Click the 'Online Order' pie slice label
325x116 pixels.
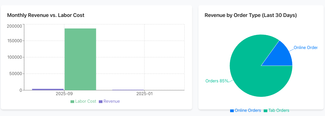point(305,48)
